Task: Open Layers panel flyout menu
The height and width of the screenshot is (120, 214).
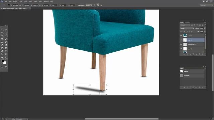Action: (x=205, y=23)
